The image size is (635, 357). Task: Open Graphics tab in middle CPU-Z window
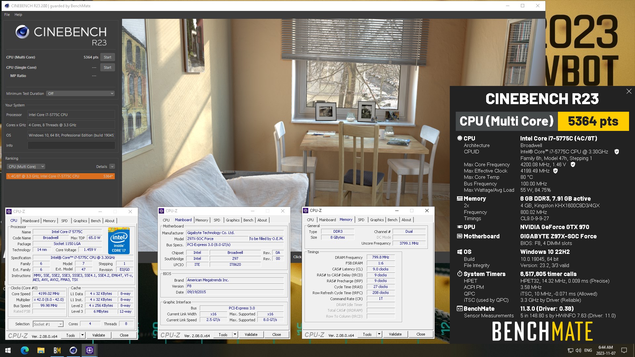233,220
